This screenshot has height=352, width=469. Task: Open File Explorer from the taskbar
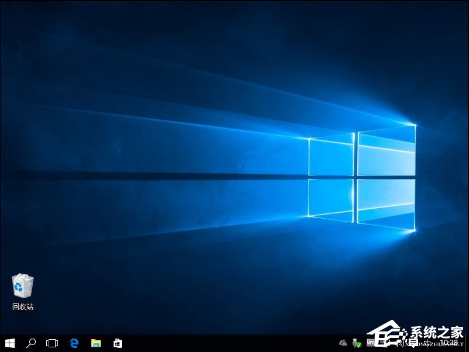(95, 344)
